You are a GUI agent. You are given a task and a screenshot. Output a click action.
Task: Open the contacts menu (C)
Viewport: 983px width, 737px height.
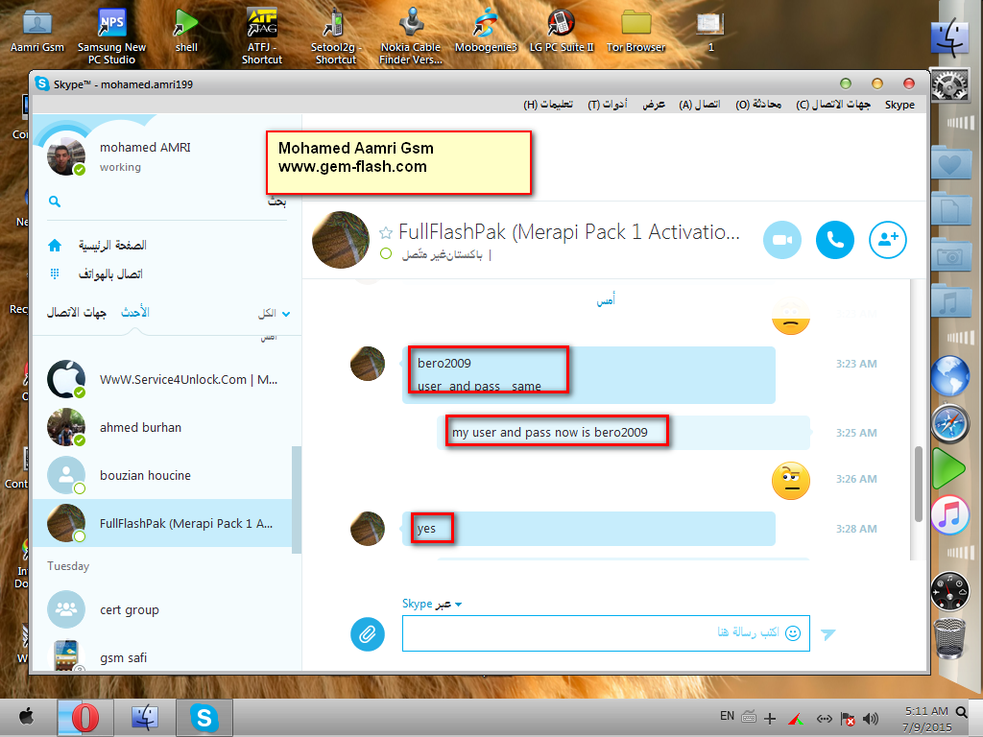pyautogui.click(x=833, y=105)
